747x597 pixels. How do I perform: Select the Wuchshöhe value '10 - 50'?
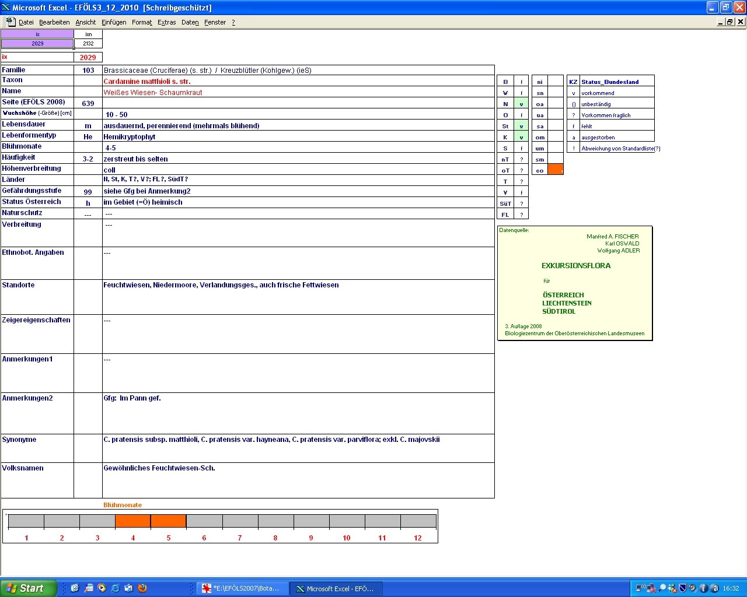point(298,114)
